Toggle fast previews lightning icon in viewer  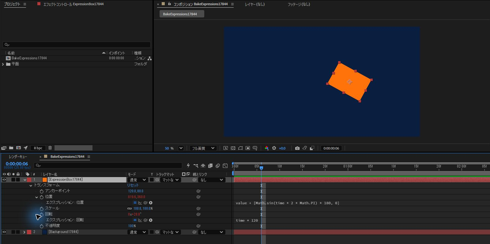(226, 148)
